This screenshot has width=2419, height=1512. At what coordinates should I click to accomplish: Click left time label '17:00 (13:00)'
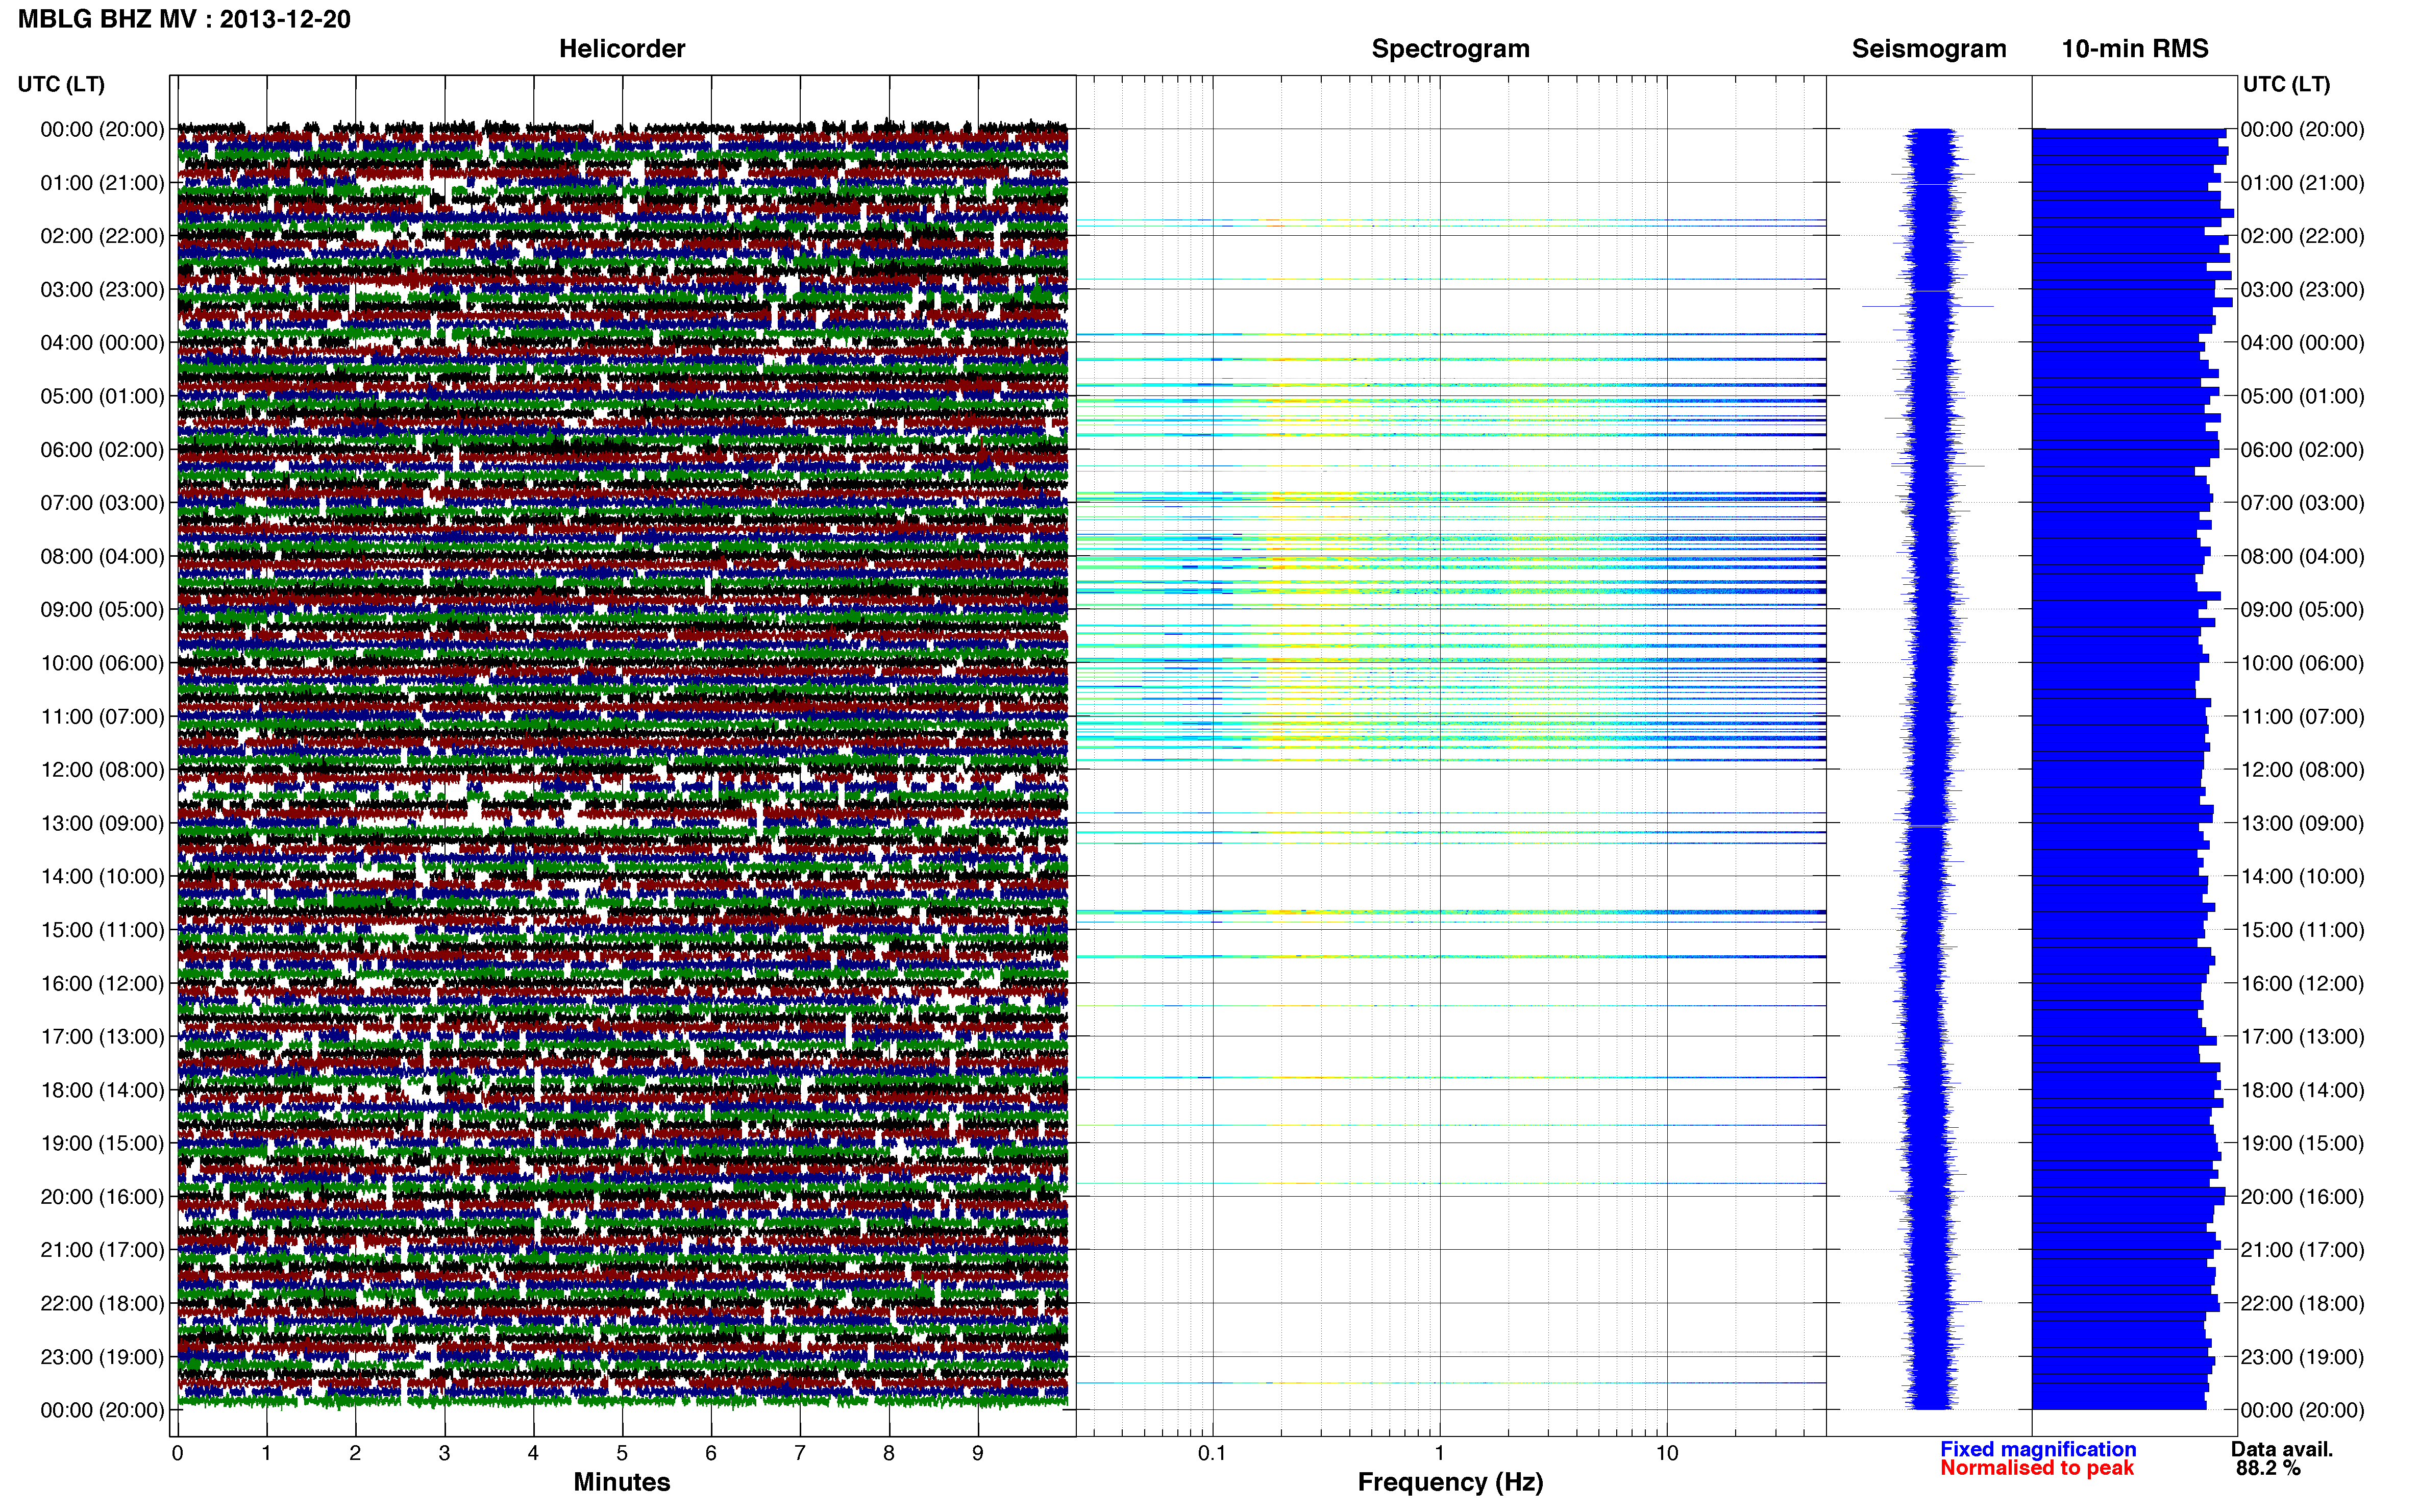(x=102, y=1037)
